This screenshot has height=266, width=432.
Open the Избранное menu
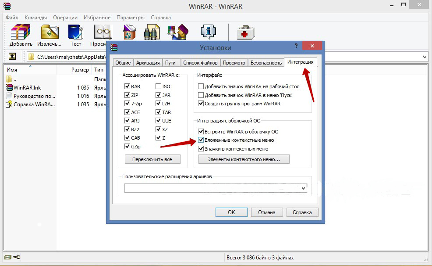tap(97, 18)
